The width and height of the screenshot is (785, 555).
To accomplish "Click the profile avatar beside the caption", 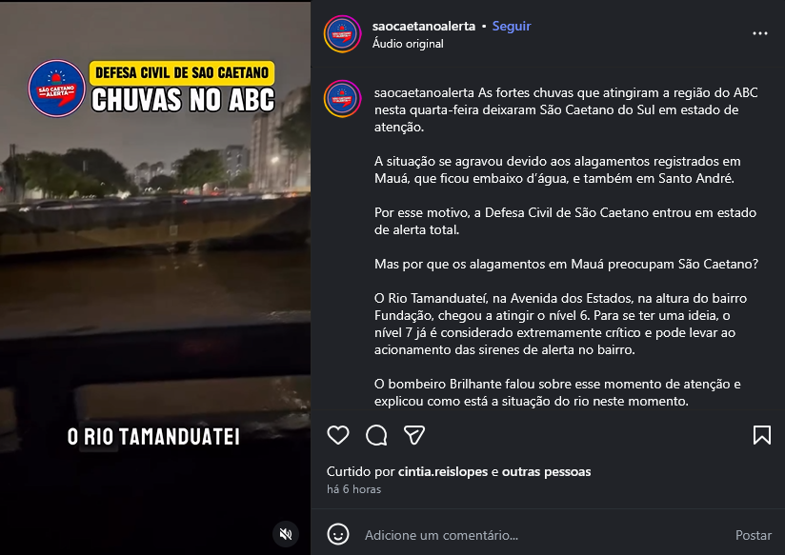I will click(x=342, y=99).
